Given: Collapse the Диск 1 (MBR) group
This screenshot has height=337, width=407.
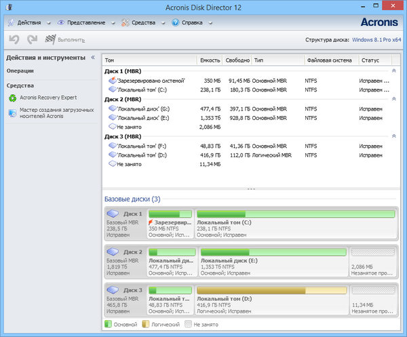Looking at the screenshot, I should 393,71.
